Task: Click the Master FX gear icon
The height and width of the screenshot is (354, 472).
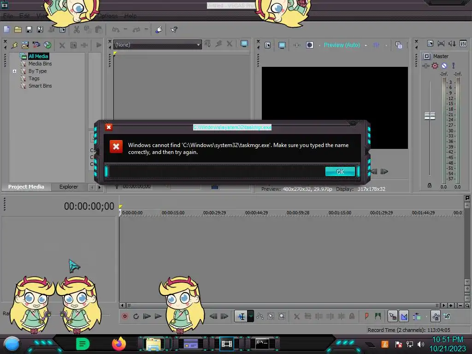Action: [x=435, y=65]
